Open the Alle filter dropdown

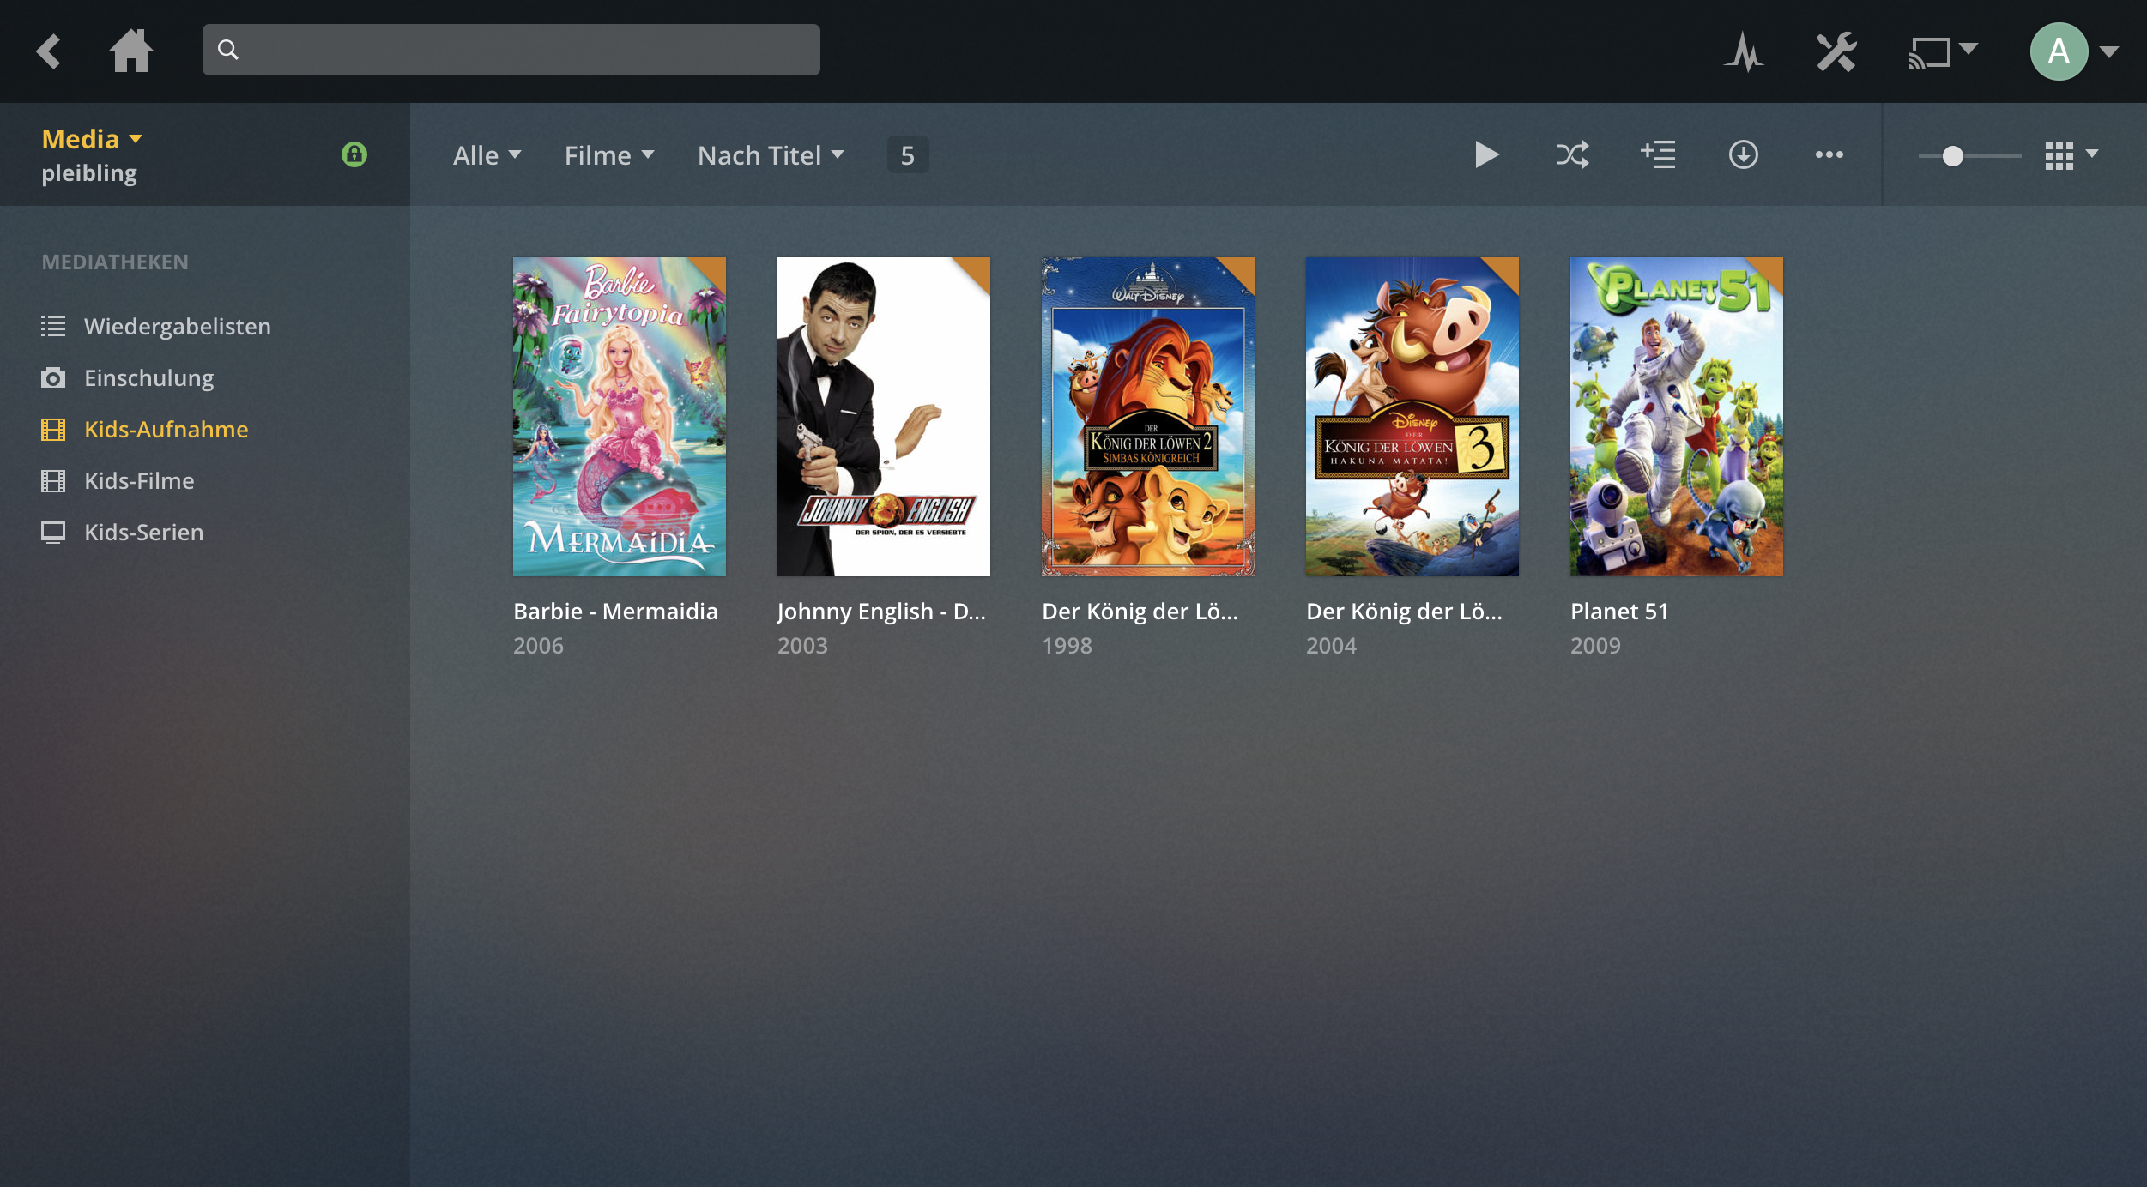(487, 155)
